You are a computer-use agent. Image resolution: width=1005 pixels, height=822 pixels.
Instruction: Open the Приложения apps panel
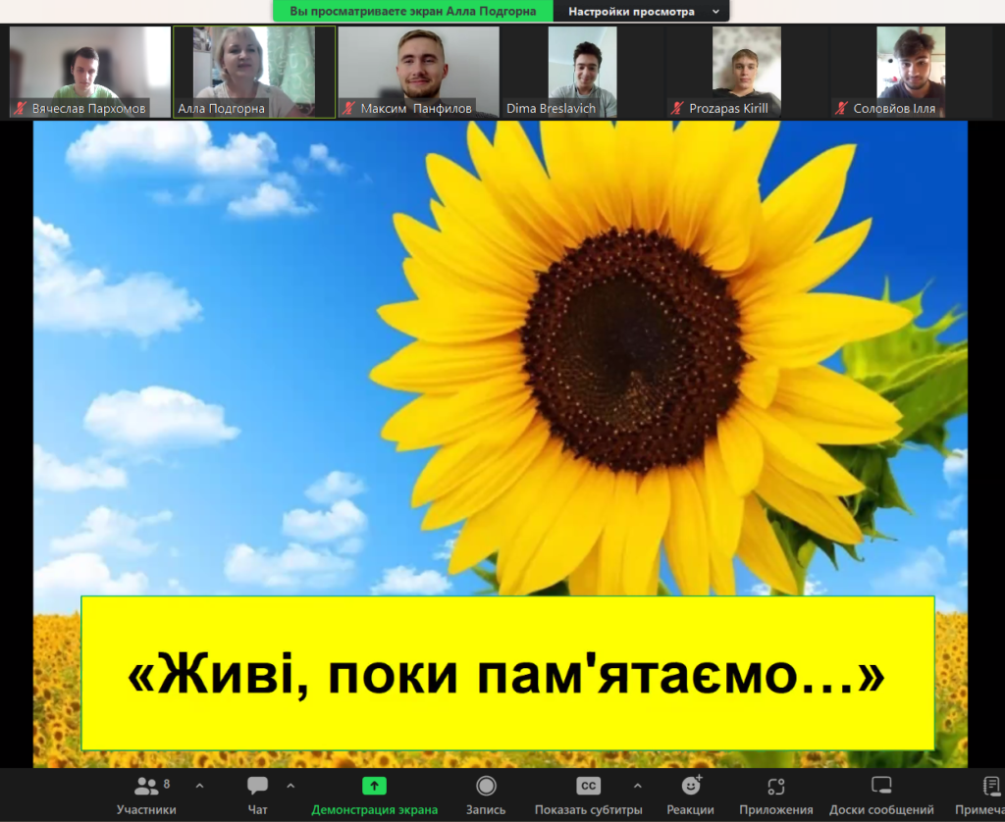[776, 796]
